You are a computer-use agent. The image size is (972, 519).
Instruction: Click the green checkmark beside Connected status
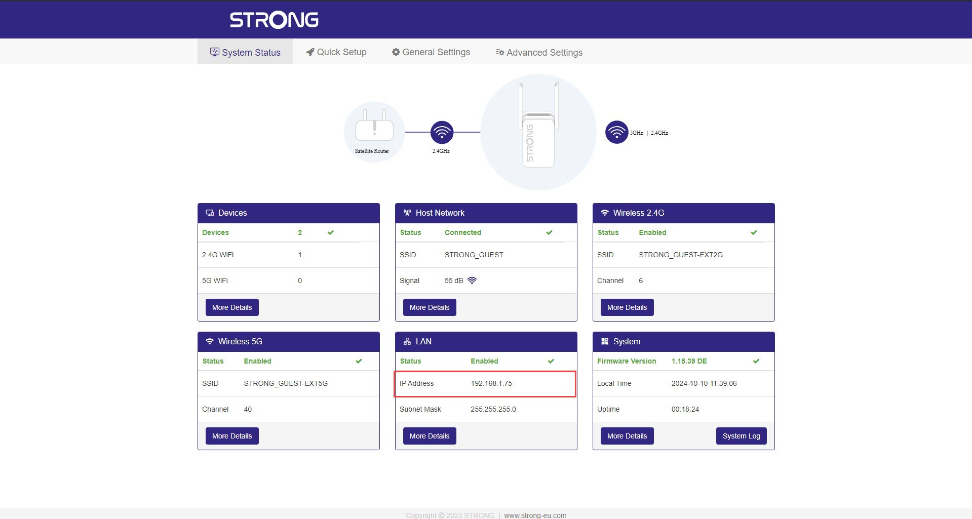(x=549, y=232)
